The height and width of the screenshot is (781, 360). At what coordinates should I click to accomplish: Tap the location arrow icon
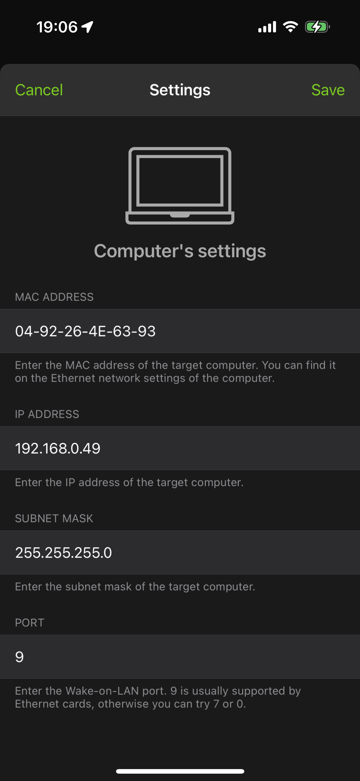(88, 27)
